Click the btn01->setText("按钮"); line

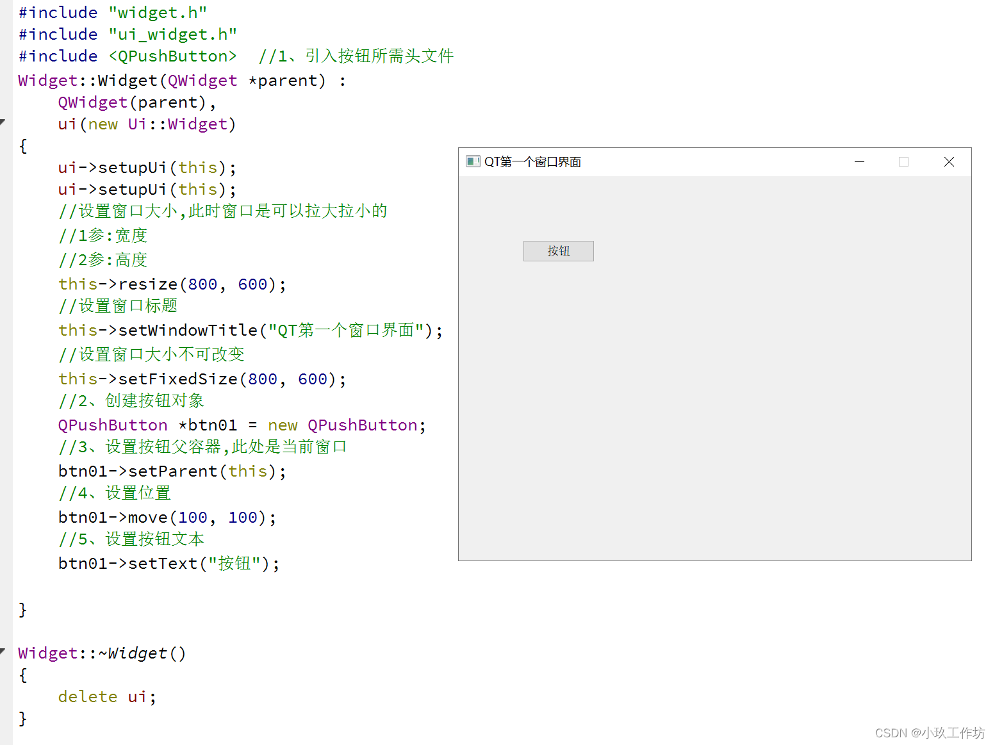tap(169, 564)
